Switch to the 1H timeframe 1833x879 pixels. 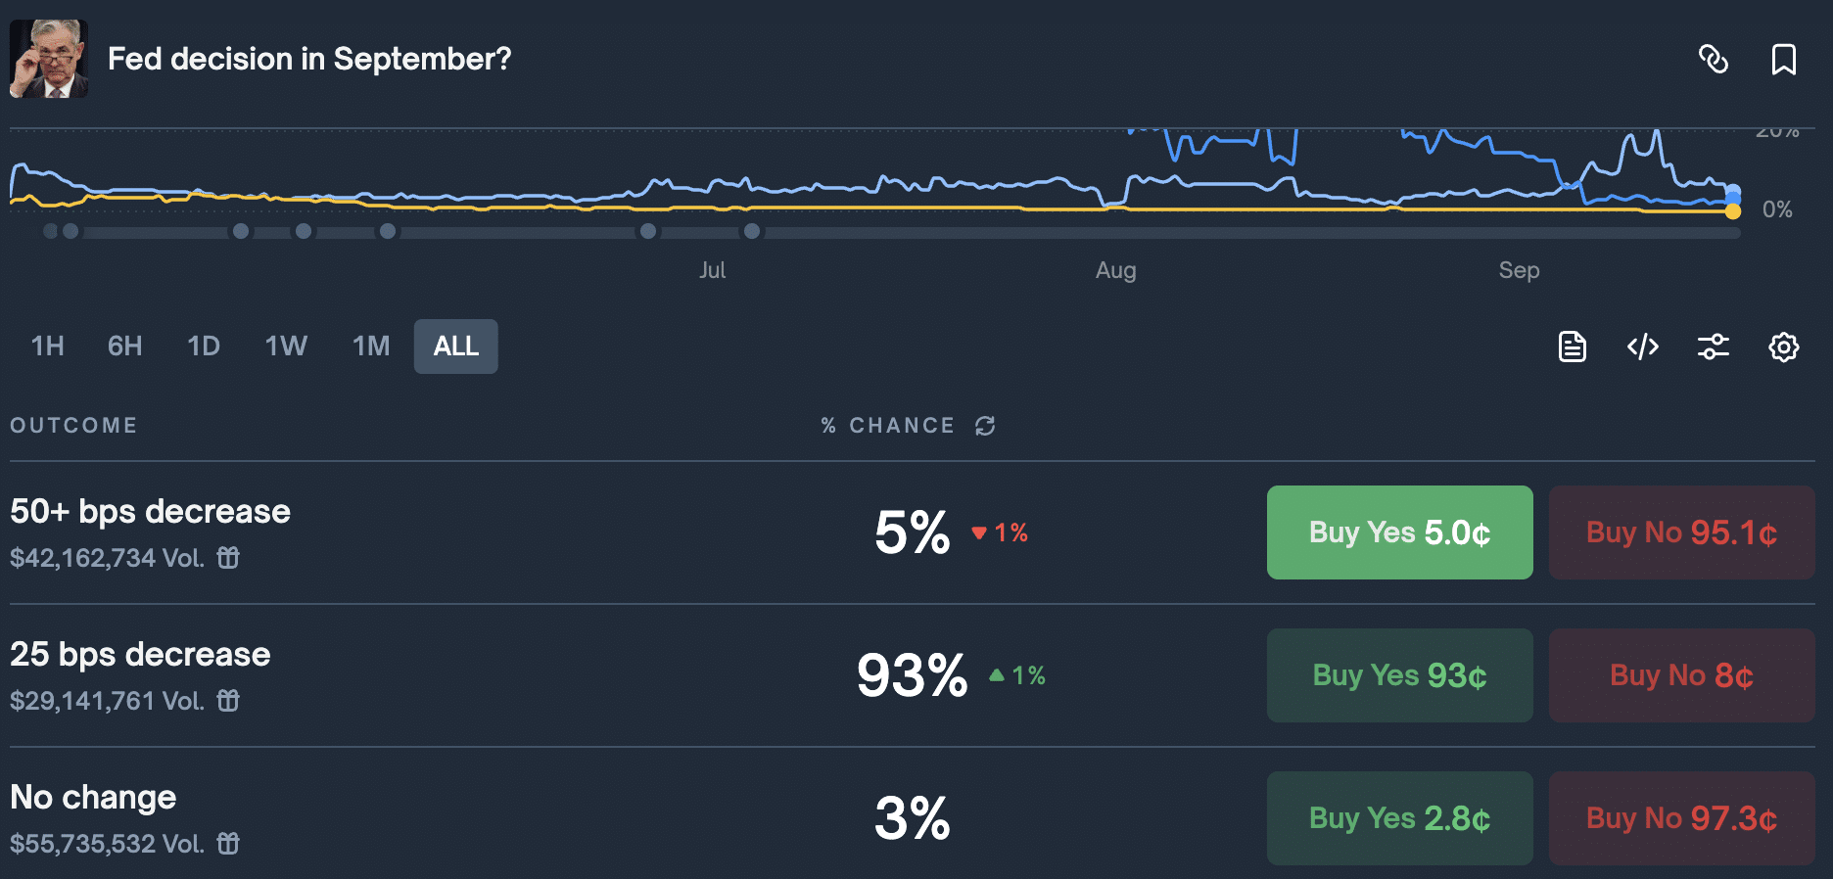(x=47, y=346)
